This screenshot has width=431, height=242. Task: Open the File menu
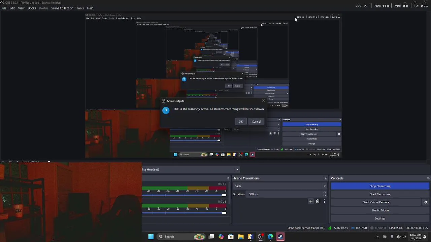click(x=4, y=8)
